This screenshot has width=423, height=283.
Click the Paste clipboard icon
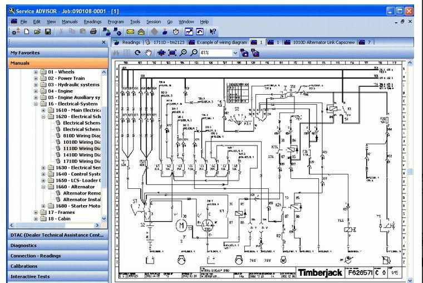coord(82,32)
